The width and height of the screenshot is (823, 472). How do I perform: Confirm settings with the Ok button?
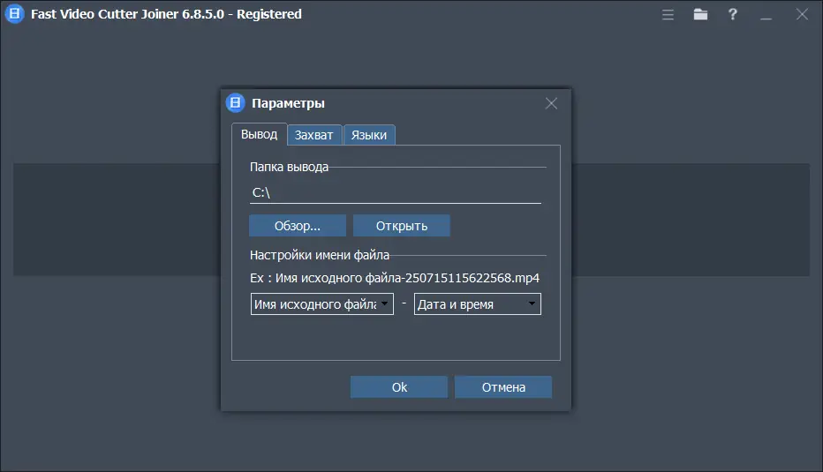(399, 387)
